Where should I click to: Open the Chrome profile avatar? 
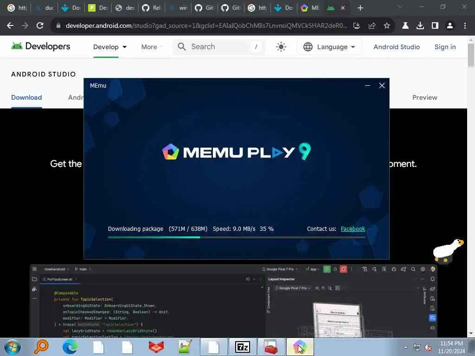(x=450, y=26)
